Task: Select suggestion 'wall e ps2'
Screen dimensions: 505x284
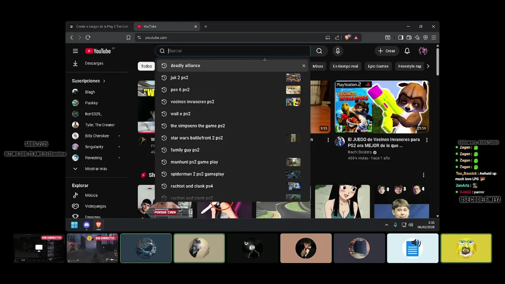Action: [233, 114]
